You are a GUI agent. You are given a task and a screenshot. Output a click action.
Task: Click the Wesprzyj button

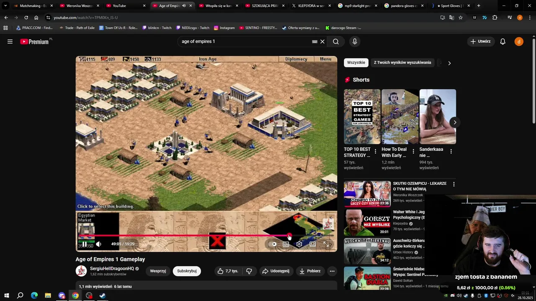pos(158,271)
